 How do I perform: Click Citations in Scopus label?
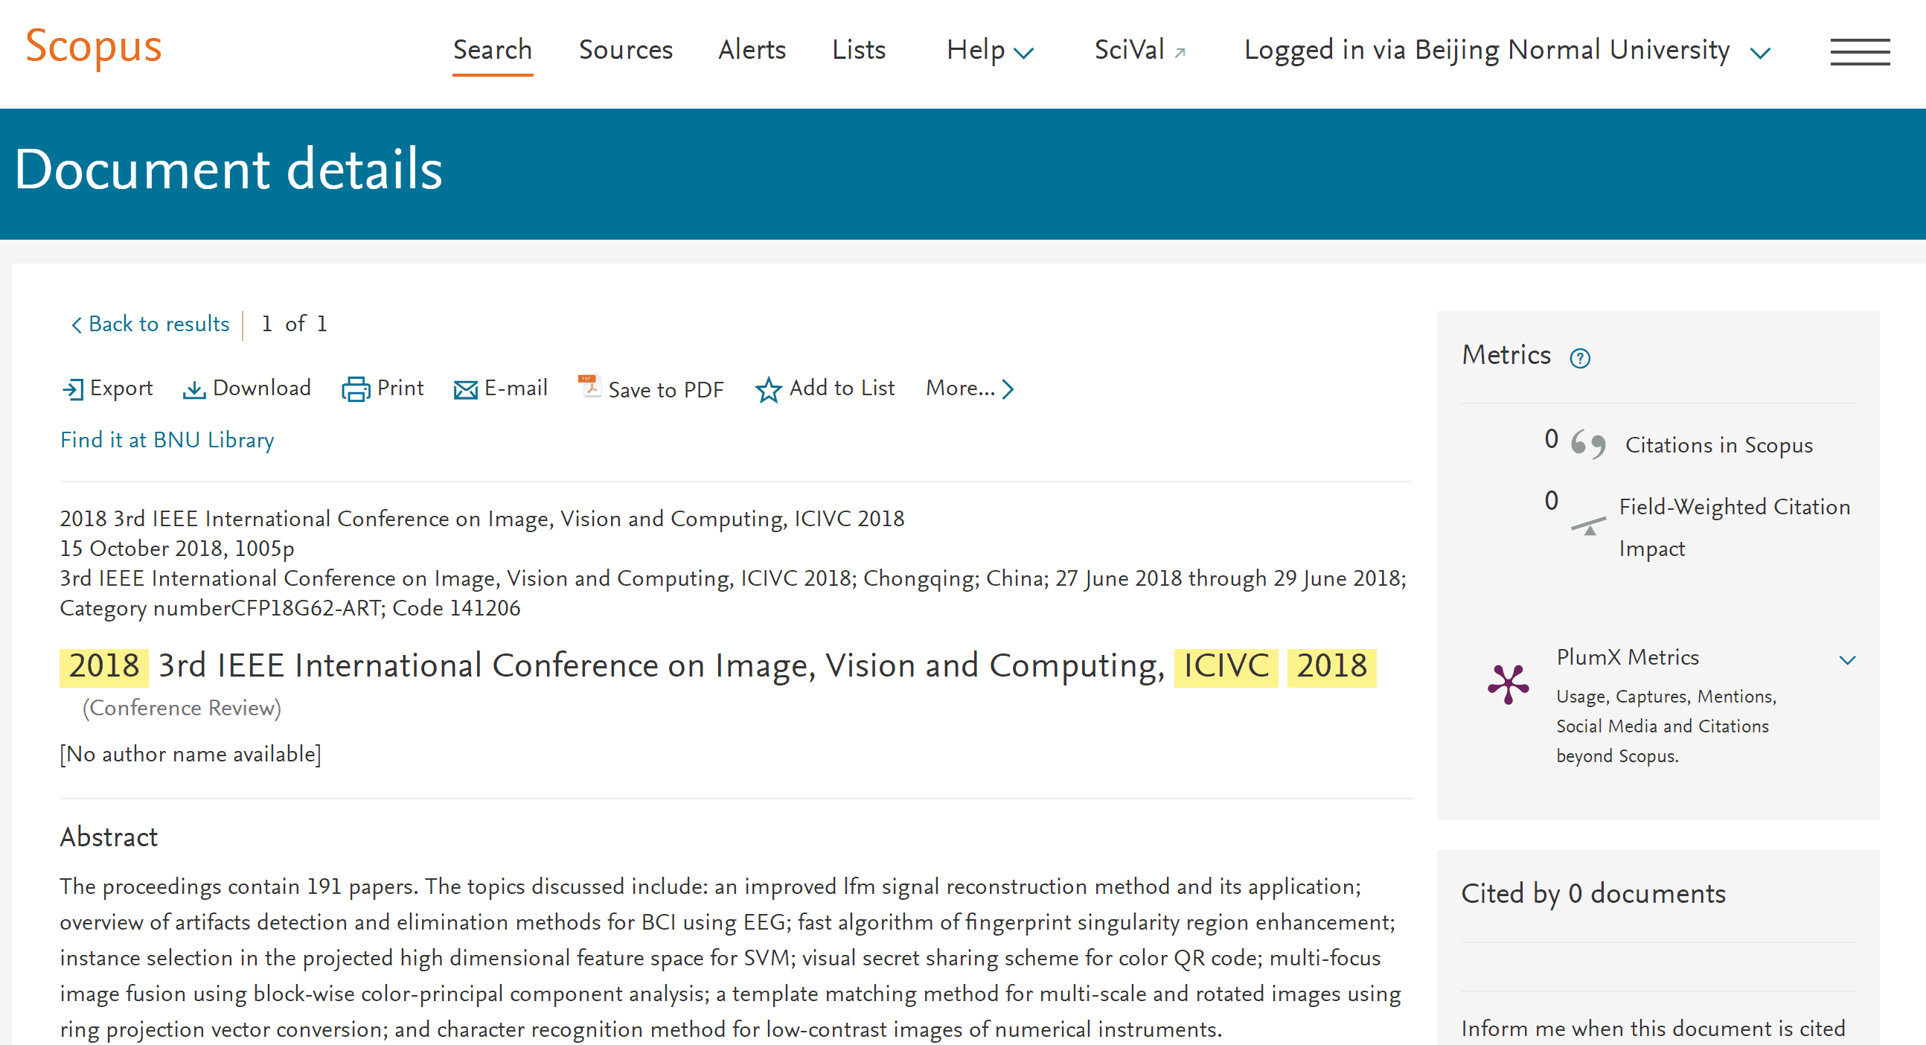[x=1718, y=445]
